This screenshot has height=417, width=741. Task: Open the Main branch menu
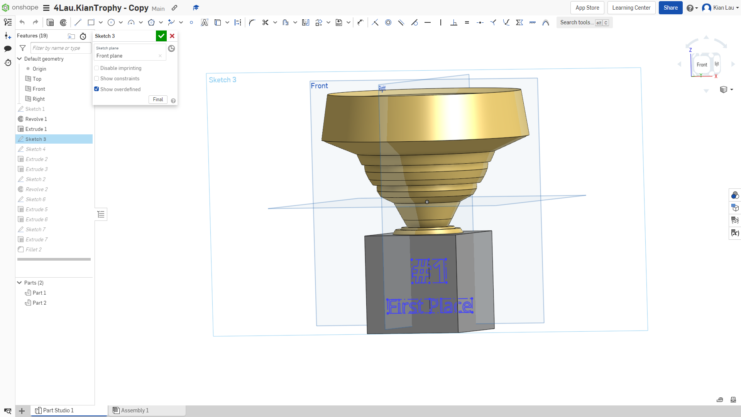(158, 8)
